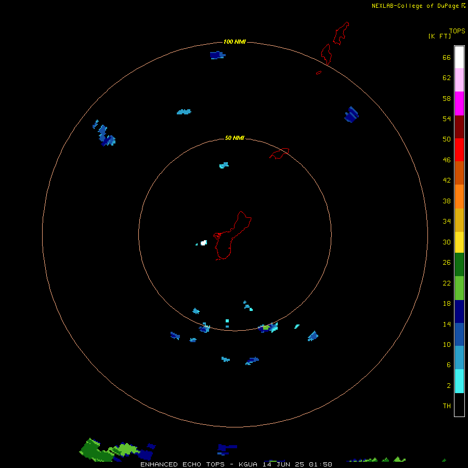
Task: Select the dark red legend swatch
Action: click(x=459, y=126)
